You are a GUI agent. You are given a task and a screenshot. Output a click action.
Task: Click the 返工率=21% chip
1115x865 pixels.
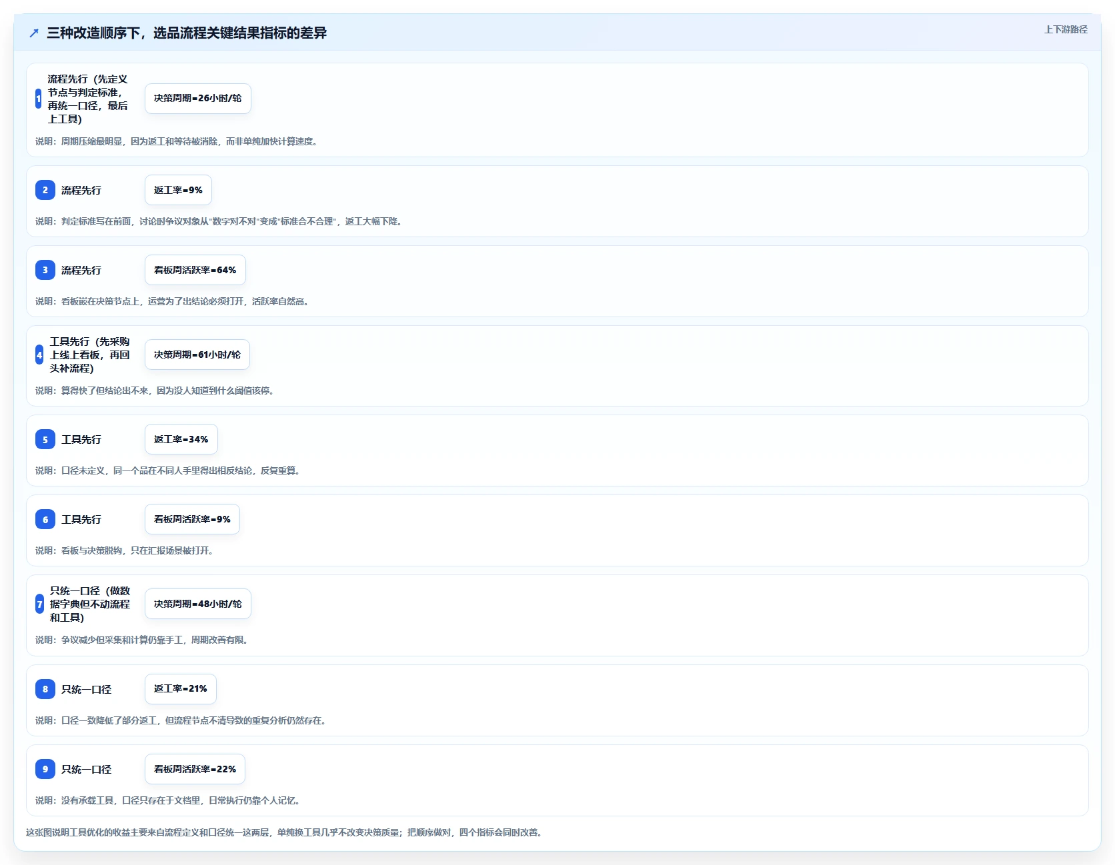(181, 689)
